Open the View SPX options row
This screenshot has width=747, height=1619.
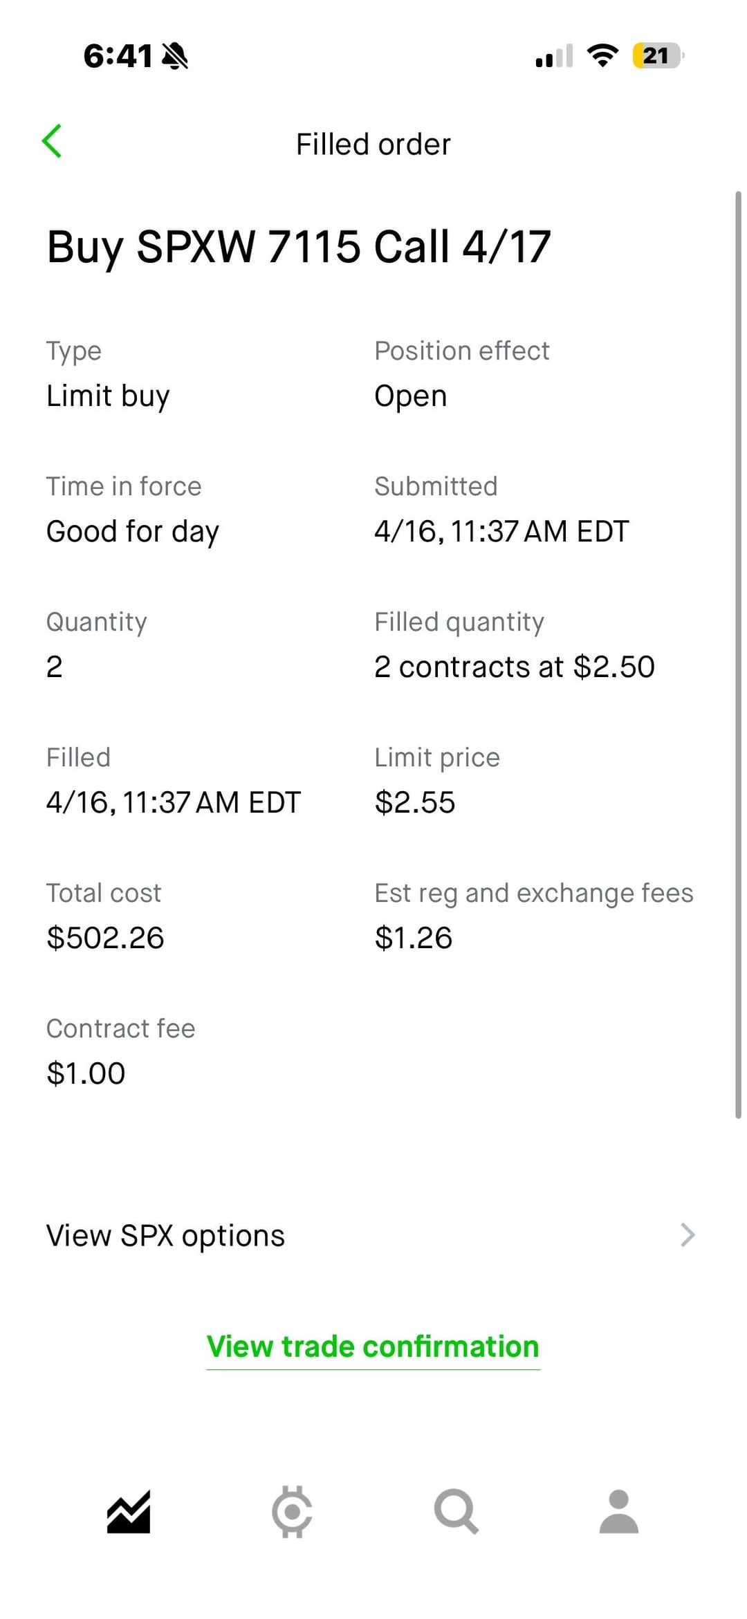pos(166,1236)
